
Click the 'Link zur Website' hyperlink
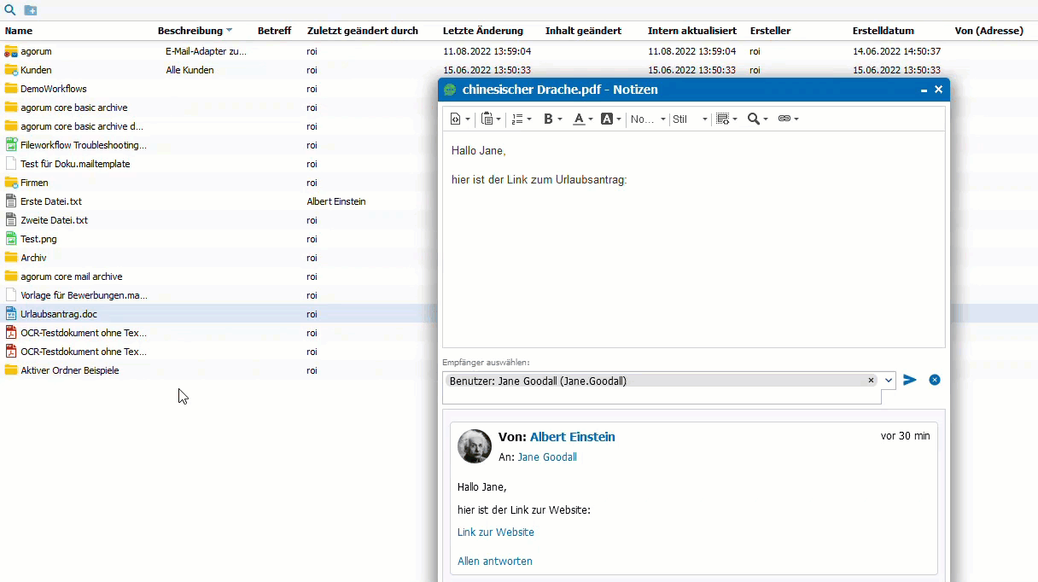tap(496, 533)
